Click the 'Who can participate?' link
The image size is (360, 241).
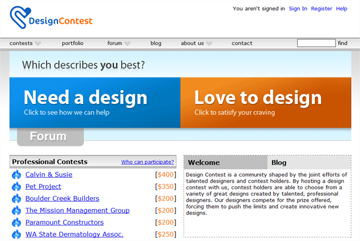point(147,162)
